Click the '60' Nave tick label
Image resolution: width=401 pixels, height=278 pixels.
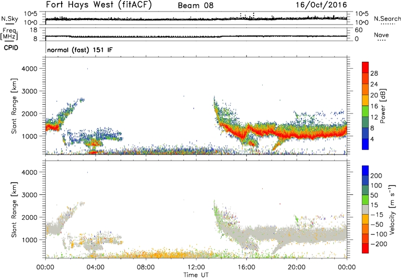point(358,30)
